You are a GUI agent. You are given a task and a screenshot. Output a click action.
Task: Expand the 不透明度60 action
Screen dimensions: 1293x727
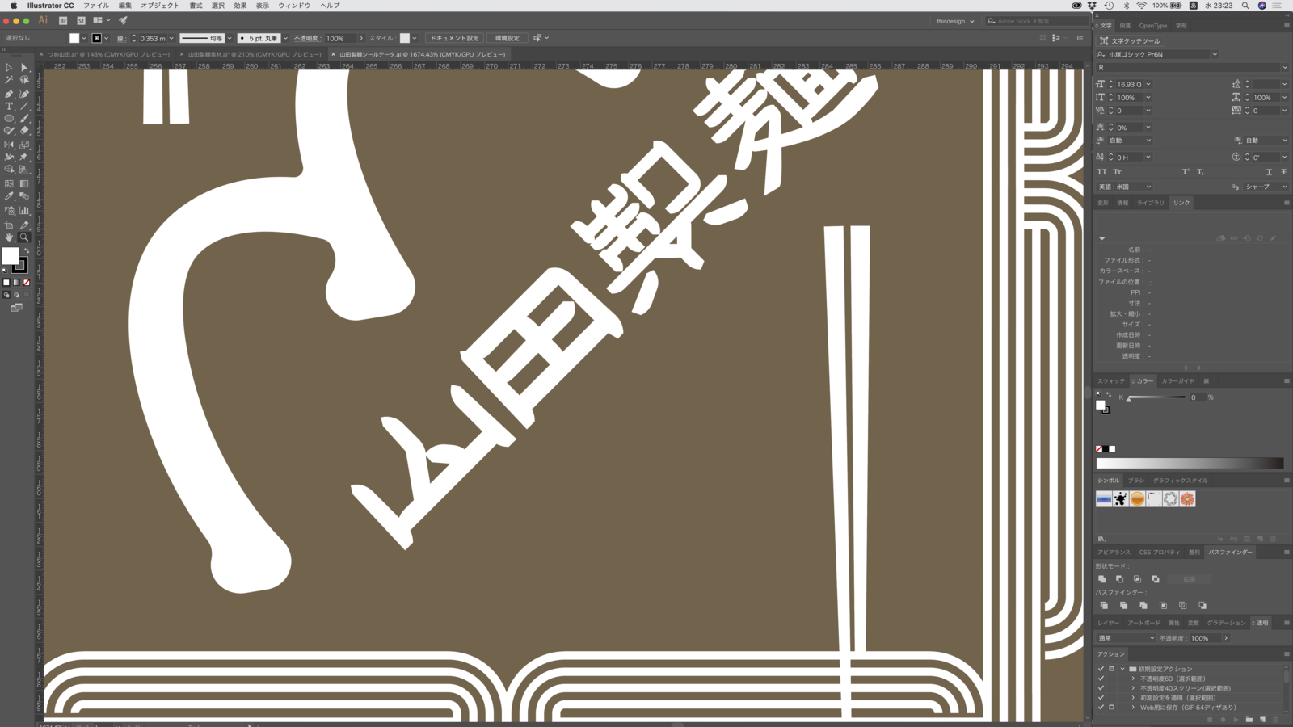(x=1133, y=679)
